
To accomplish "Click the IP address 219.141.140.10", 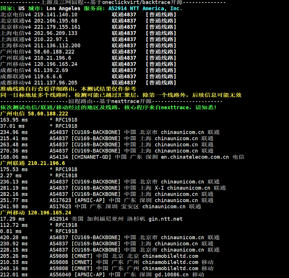I will coord(56,15).
